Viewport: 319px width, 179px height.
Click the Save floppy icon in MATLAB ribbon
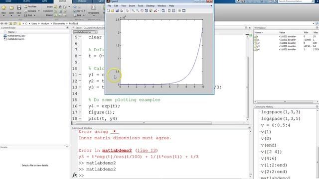[x=19, y=8]
